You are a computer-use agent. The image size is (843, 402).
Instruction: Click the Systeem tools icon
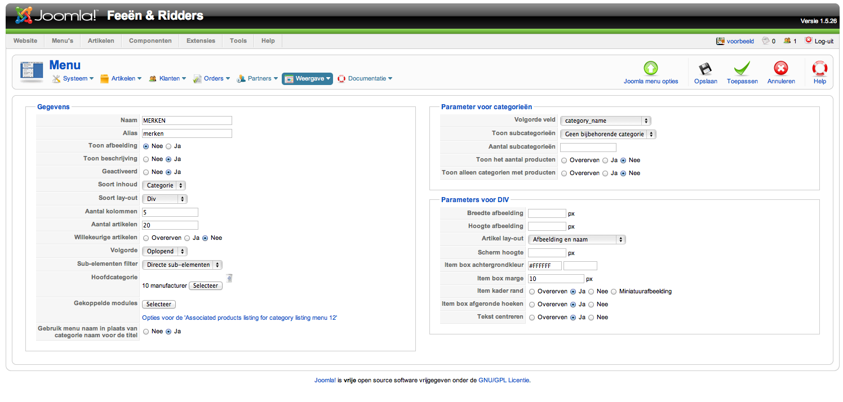(56, 79)
